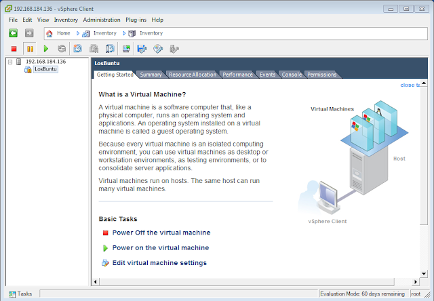Switch to the Performance tab
Viewport: 434px width, 301px height.
[x=237, y=75]
